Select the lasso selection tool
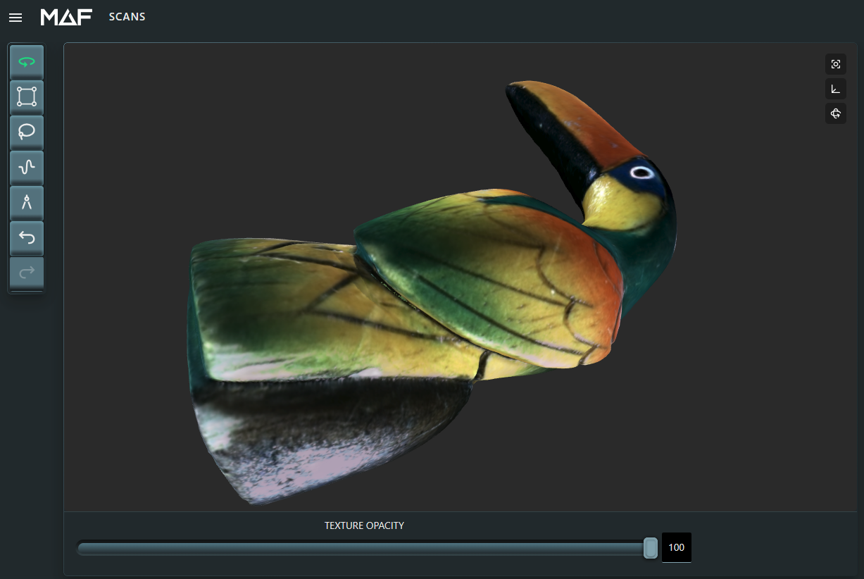Screen dimensions: 864x579 pos(26,132)
